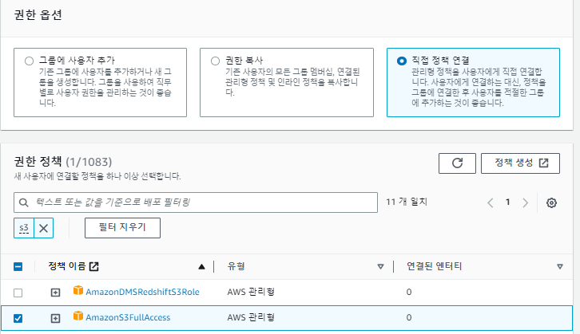Remove the s3 filter with the X icon
Screen dimensions: 580x334
[x=44, y=228]
